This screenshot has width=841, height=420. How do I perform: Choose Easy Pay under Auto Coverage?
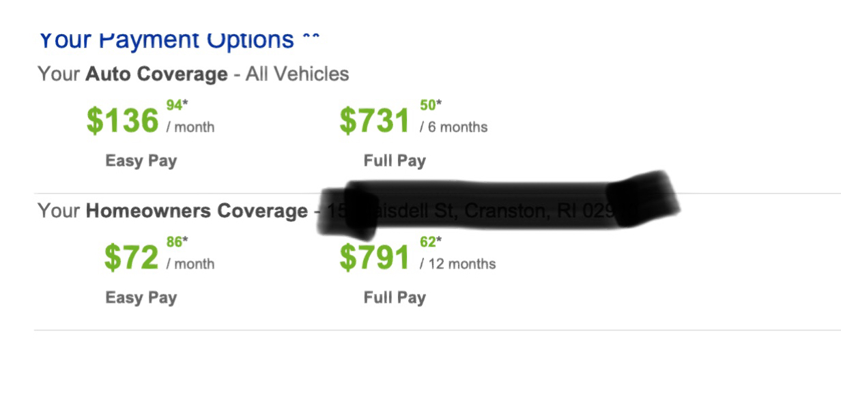point(141,161)
